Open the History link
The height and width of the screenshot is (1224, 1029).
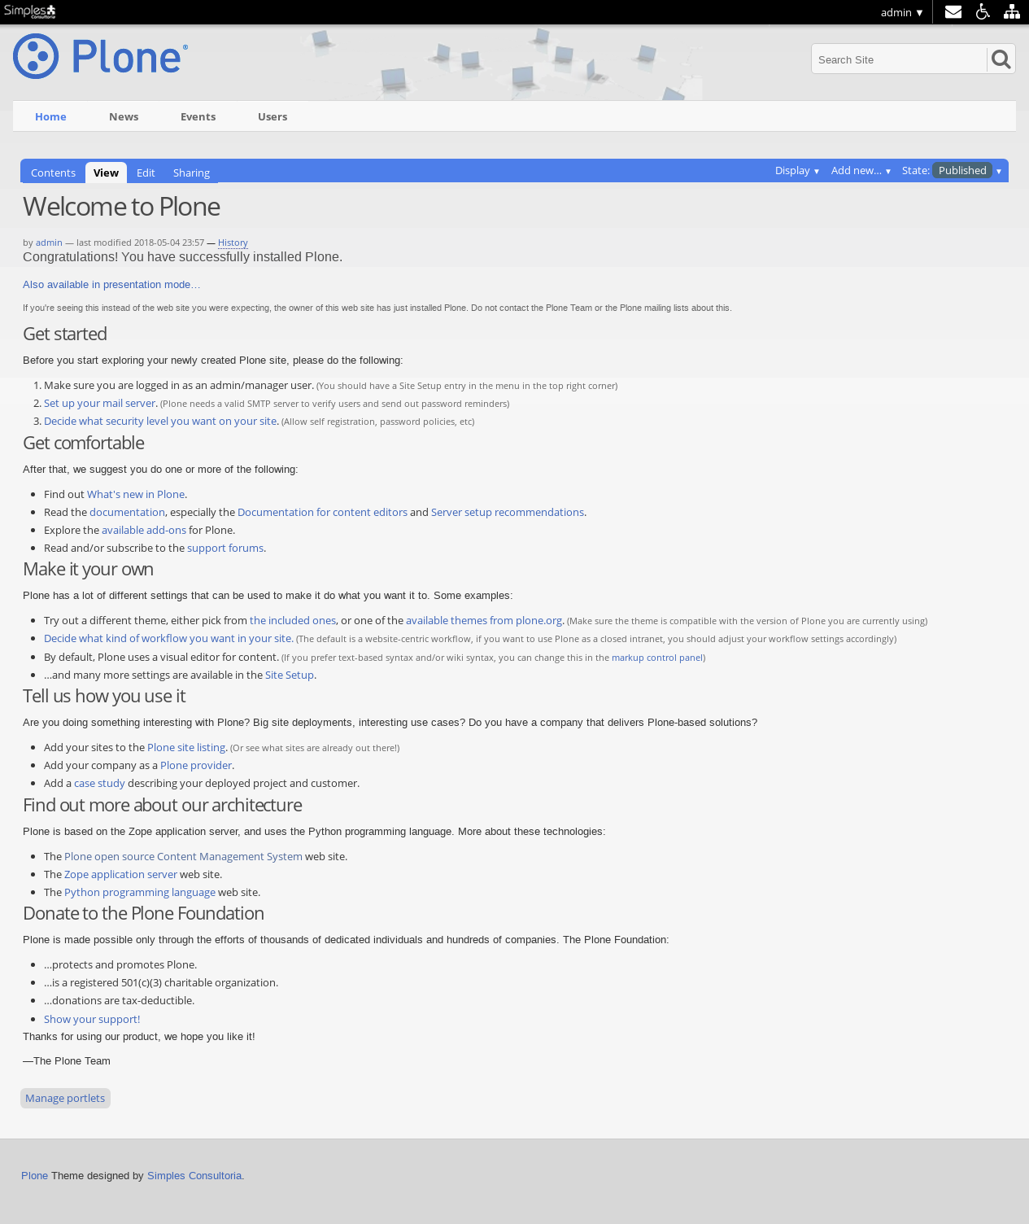[233, 243]
